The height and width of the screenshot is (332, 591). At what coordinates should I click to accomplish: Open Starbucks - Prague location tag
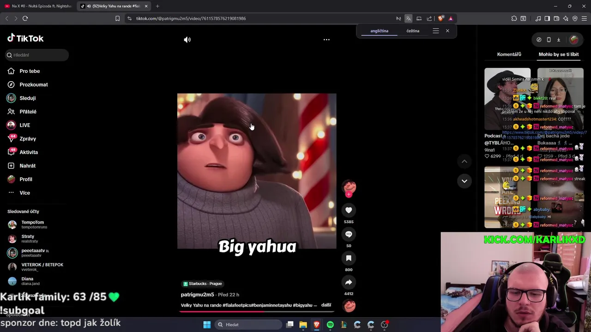tap(203, 284)
